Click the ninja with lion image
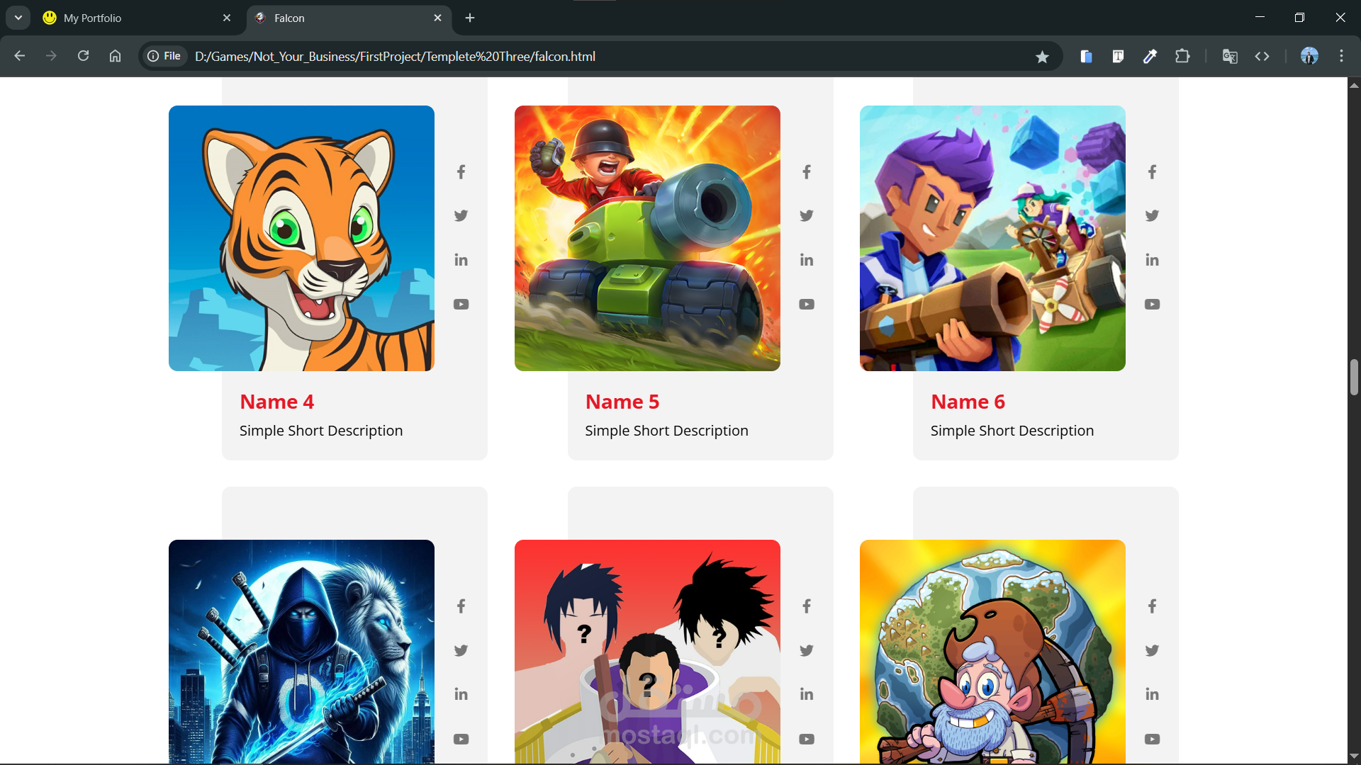 (x=301, y=652)
